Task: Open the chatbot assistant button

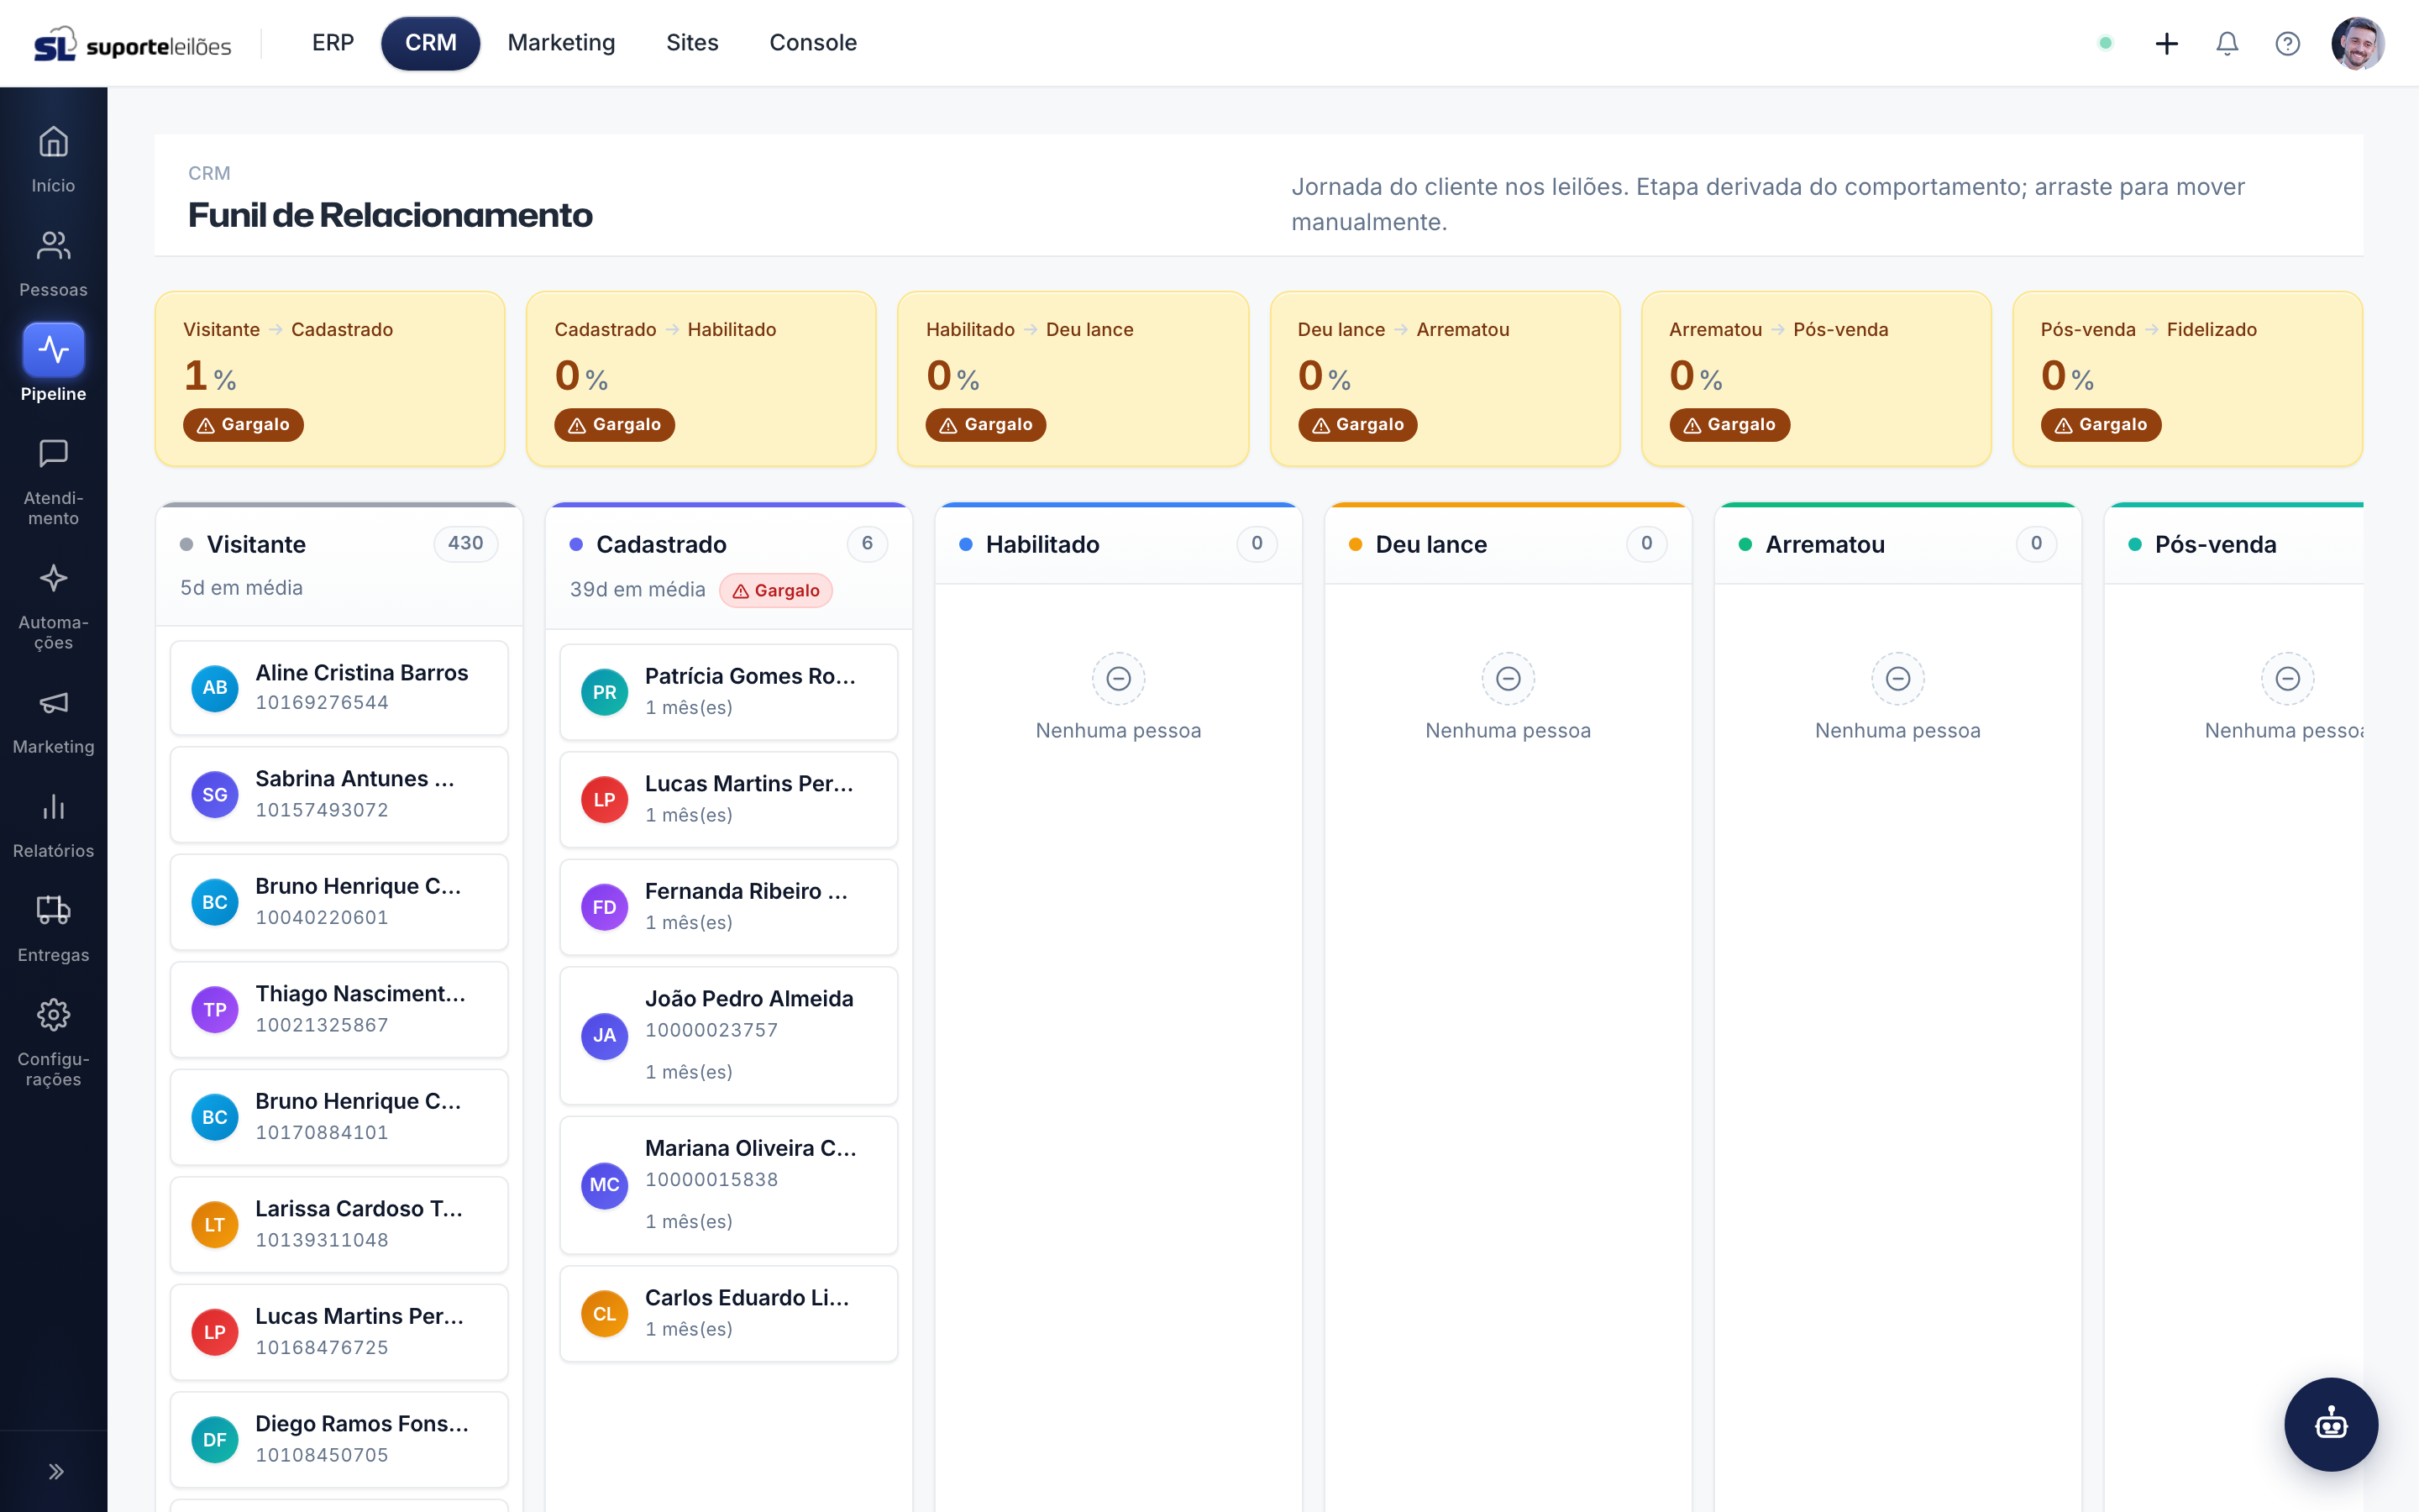Action: coord(2331,1424)
